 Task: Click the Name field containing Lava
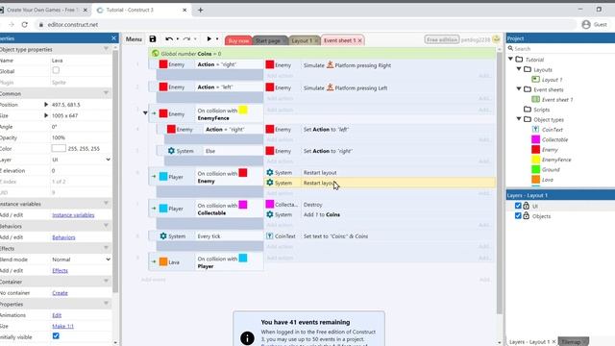81,61
